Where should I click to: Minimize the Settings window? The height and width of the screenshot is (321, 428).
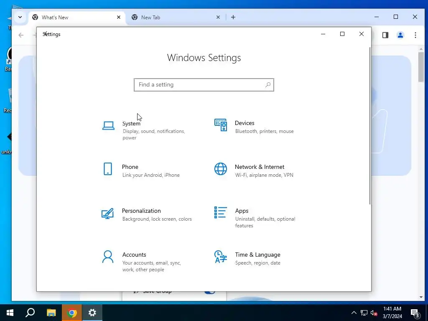coord(323,34)
